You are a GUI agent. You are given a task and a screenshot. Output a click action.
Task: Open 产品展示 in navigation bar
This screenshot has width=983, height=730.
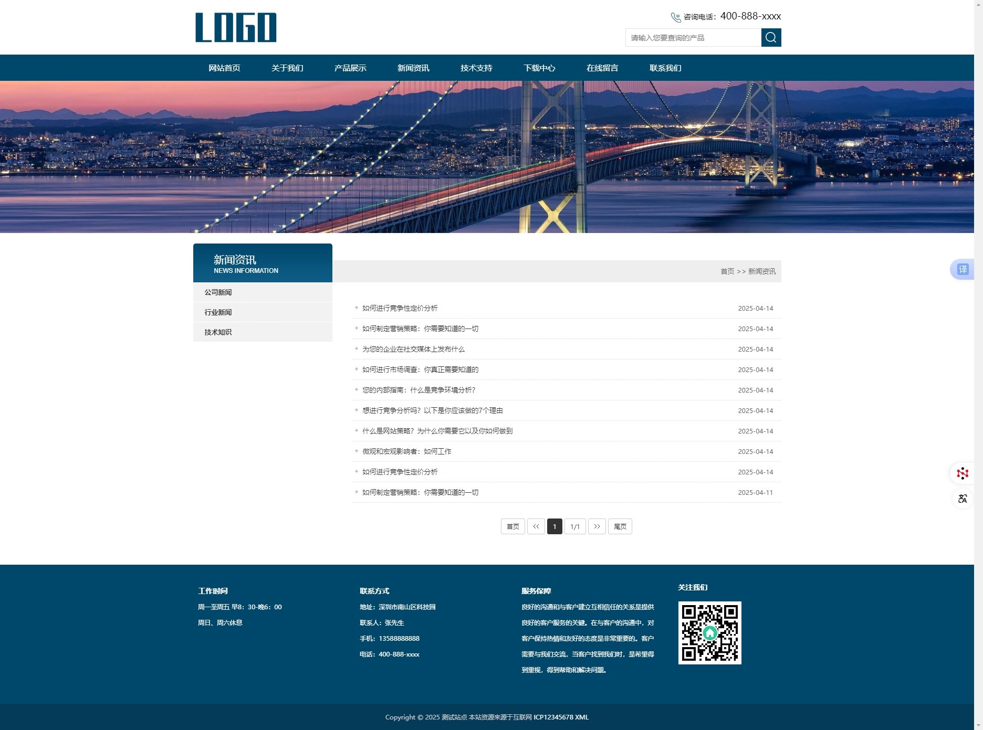pos(350,68)
